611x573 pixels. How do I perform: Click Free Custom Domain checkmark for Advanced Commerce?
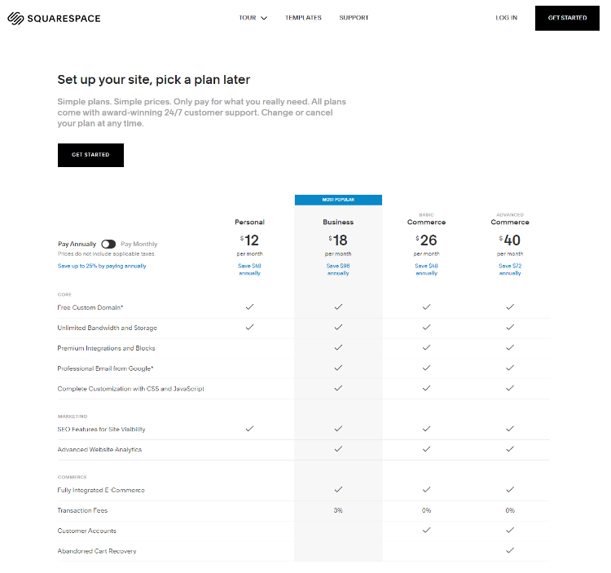point(510,306)
